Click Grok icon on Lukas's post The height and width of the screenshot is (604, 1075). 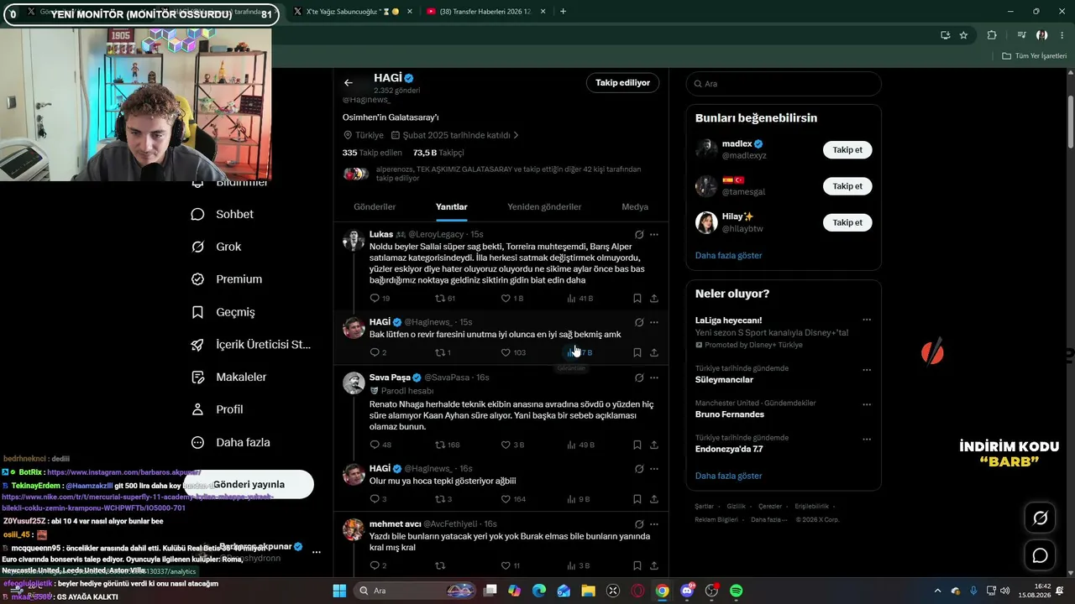pos(639,234)
